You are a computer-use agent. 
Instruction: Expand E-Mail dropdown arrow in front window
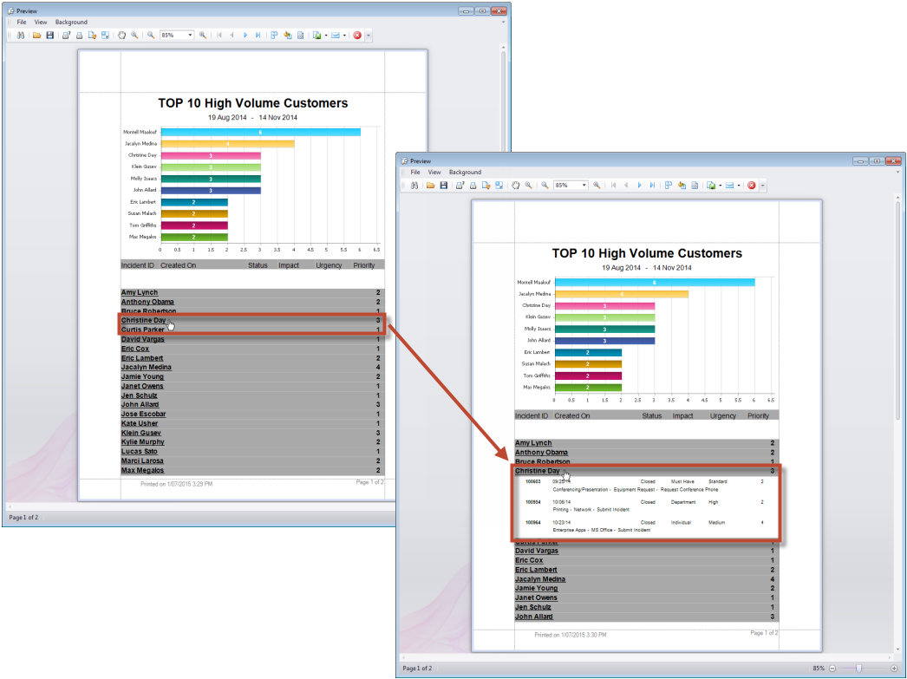[x=739, y=186]
